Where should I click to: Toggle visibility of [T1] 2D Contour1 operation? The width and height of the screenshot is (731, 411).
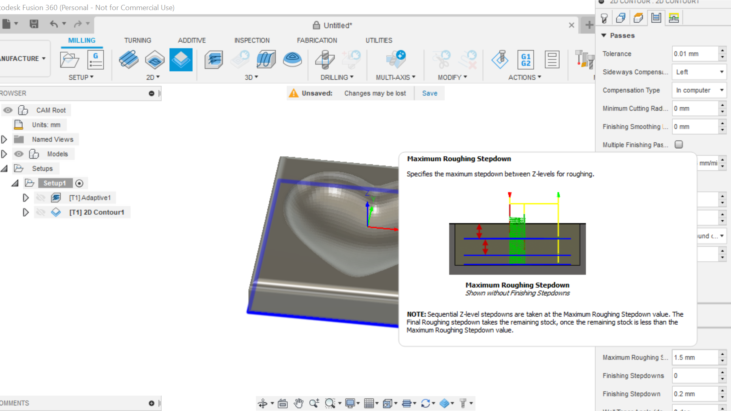(x=40, y=212)
